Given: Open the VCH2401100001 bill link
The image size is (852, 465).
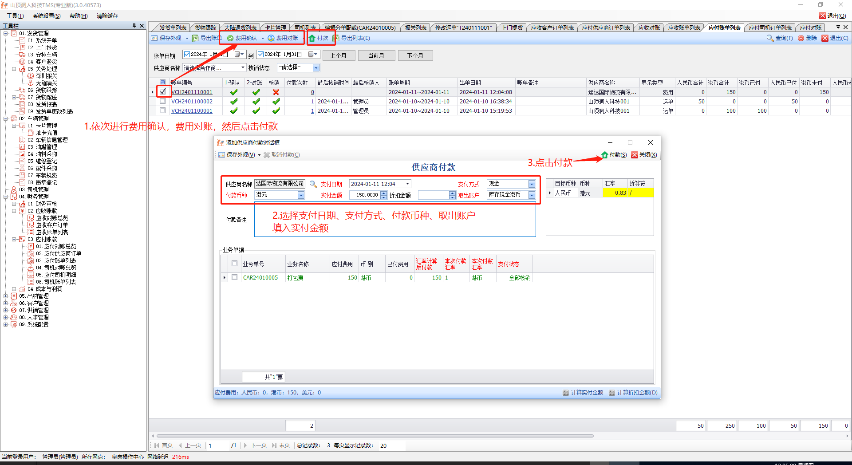Looking at the screenshot, I should [192, 111].
